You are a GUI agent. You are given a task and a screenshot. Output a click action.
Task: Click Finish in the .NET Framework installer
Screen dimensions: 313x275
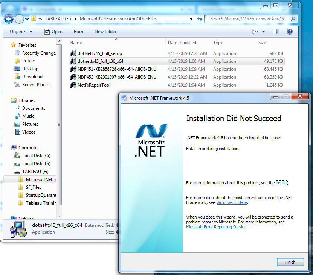point(290,262)
